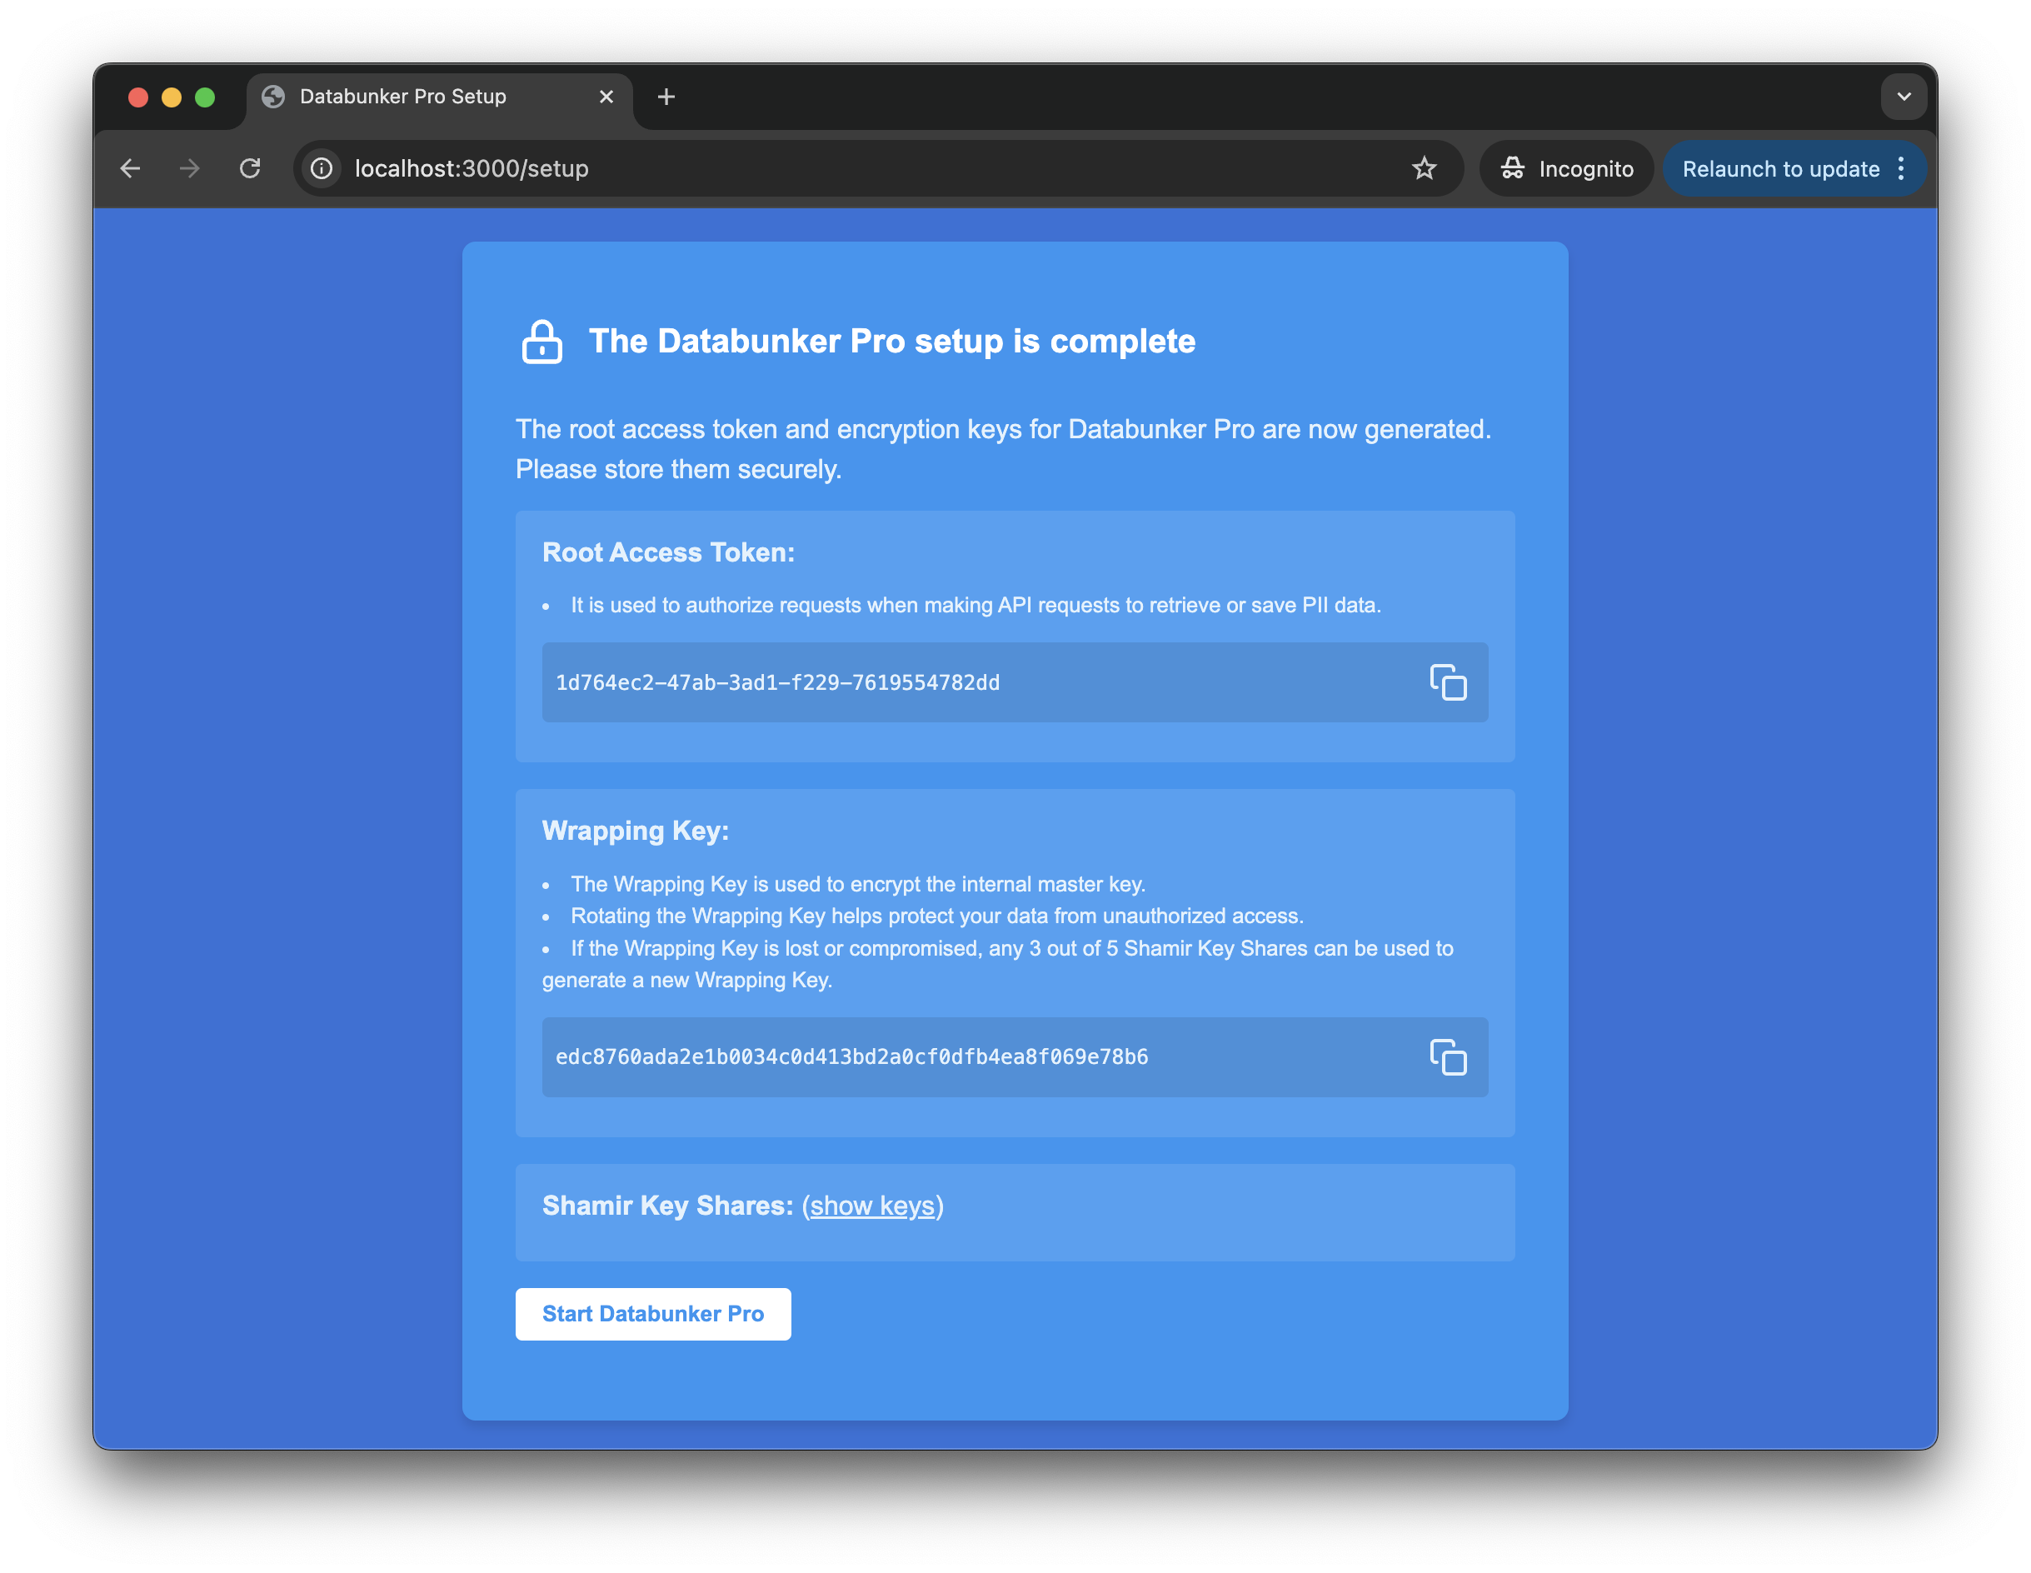Copy the Wrapping Key value
Screen dimensions: 2031x1573
click(x=1447, y=1057)
